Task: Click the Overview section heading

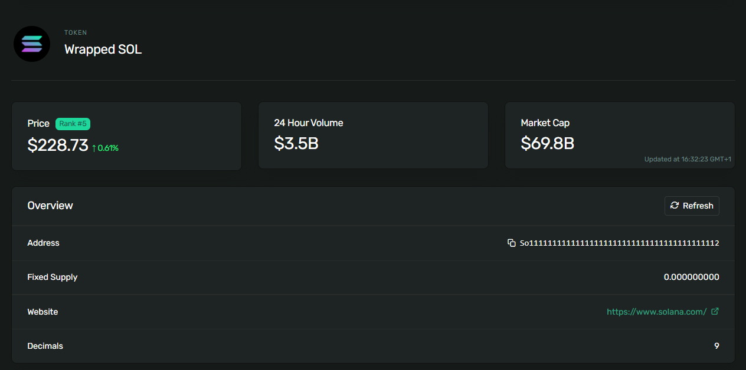Action: pyautogui.click(x=50, y=206)
